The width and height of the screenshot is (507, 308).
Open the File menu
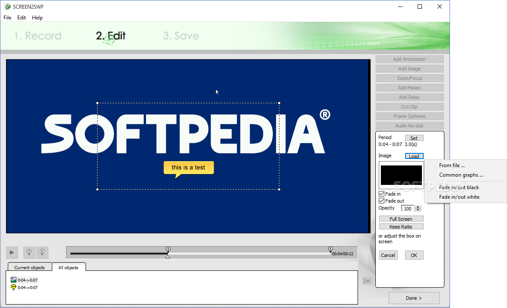pos(7,17)
